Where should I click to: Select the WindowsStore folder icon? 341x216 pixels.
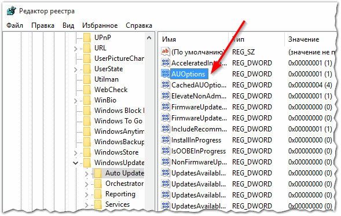87,152
